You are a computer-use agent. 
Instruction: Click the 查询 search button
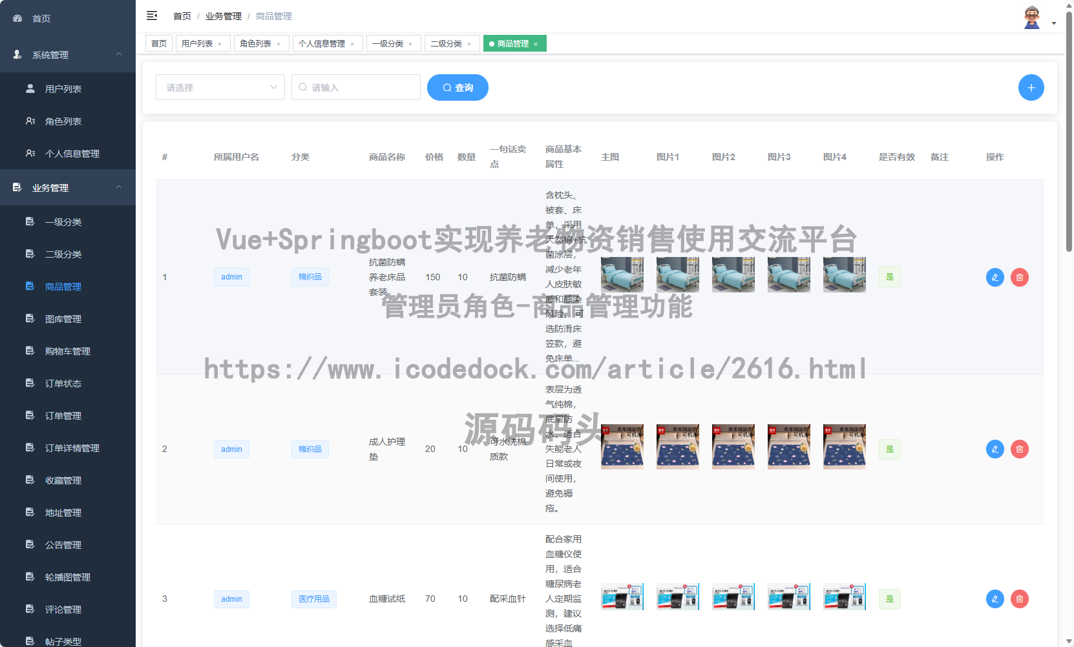458,87
